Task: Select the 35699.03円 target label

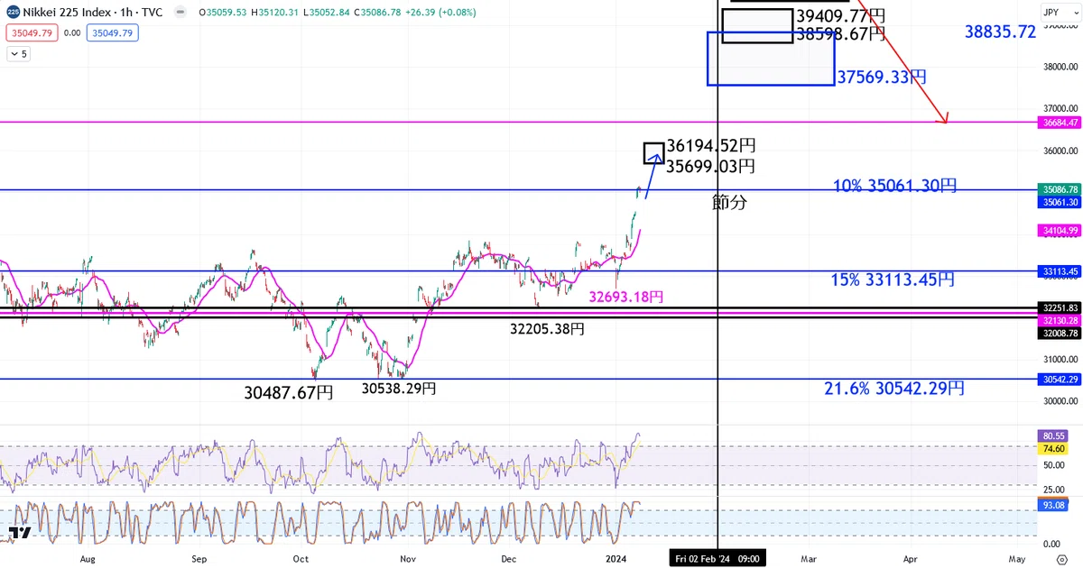Action: click(x=711, y=166)
